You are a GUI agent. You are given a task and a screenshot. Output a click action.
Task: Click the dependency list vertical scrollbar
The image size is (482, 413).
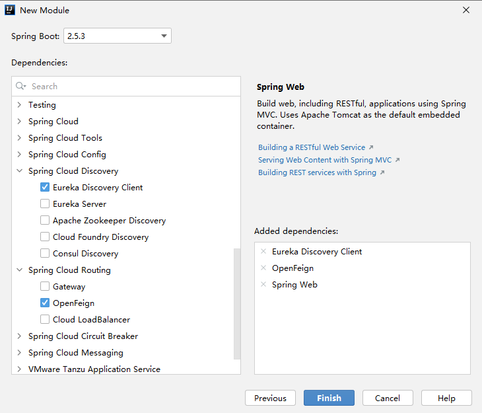(x=236, y=304)
